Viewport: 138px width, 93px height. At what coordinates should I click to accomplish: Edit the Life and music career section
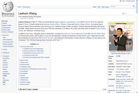tap(105, 89)
